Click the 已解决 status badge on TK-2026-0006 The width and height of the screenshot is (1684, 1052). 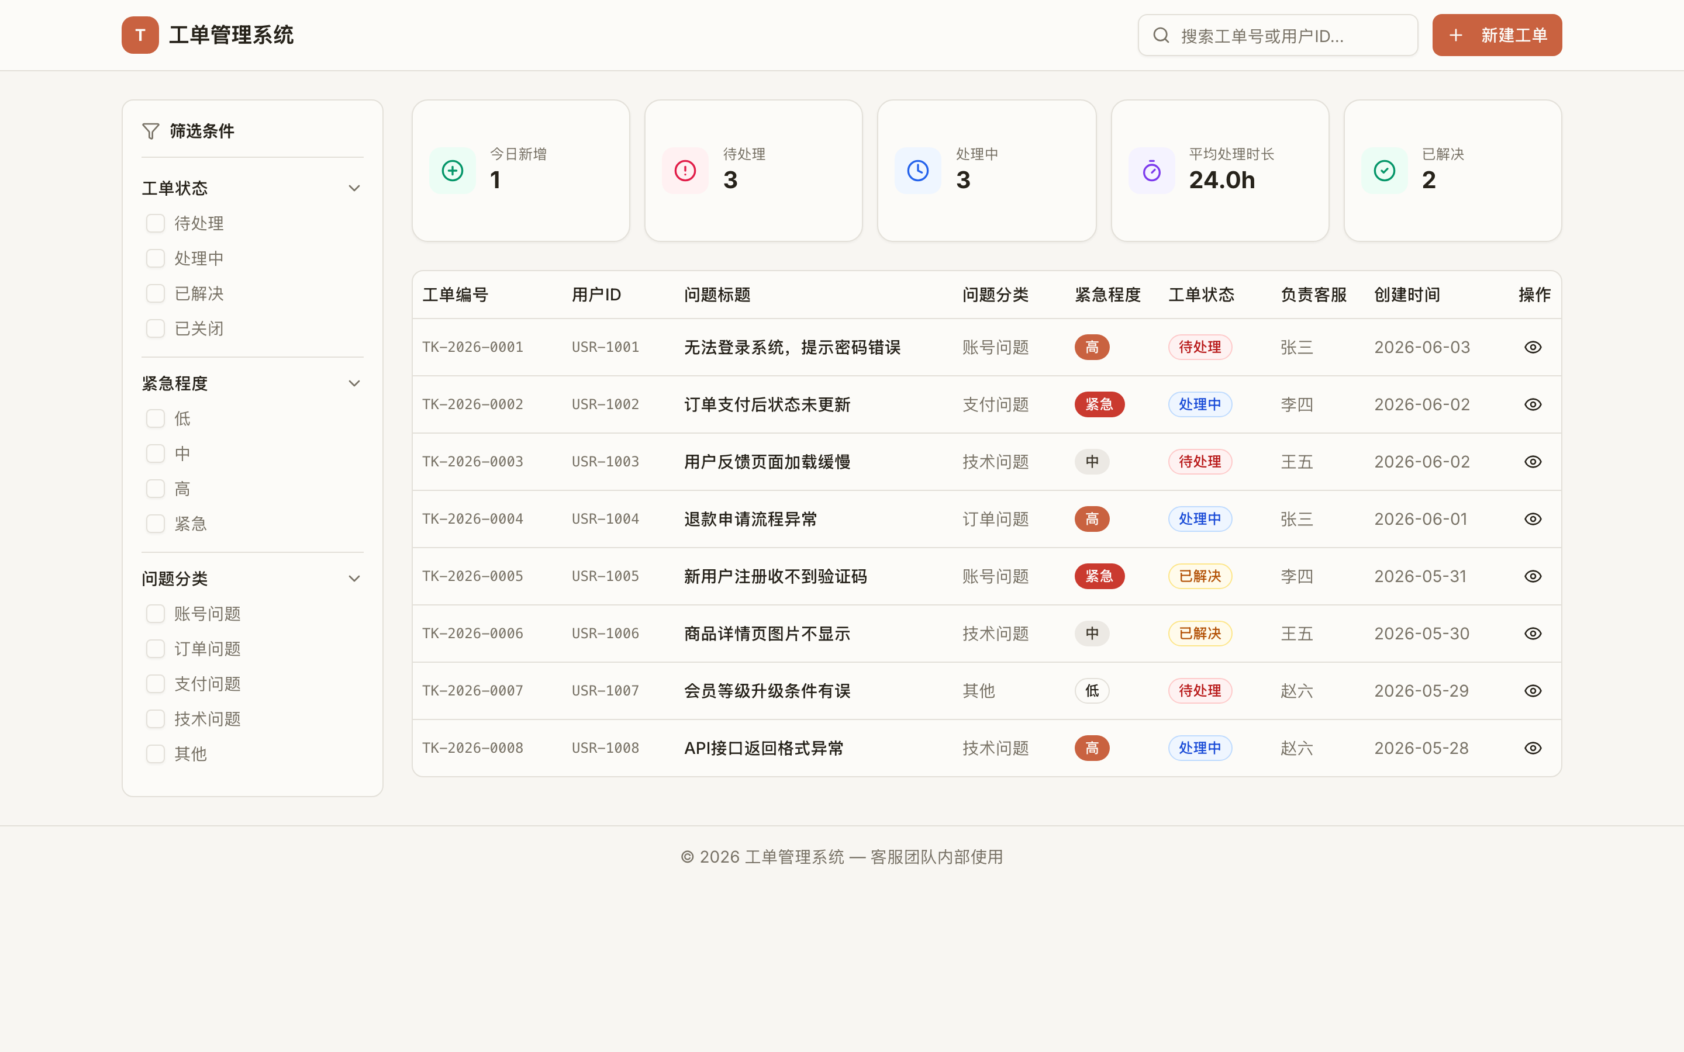[1200, 633]
